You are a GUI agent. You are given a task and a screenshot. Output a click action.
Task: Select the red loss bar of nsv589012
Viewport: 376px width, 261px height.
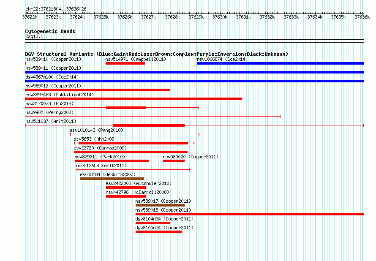pos(97,90)
